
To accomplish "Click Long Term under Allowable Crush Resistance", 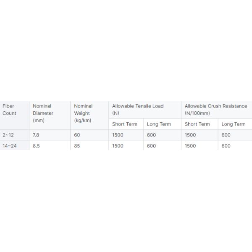I will 234,124.
